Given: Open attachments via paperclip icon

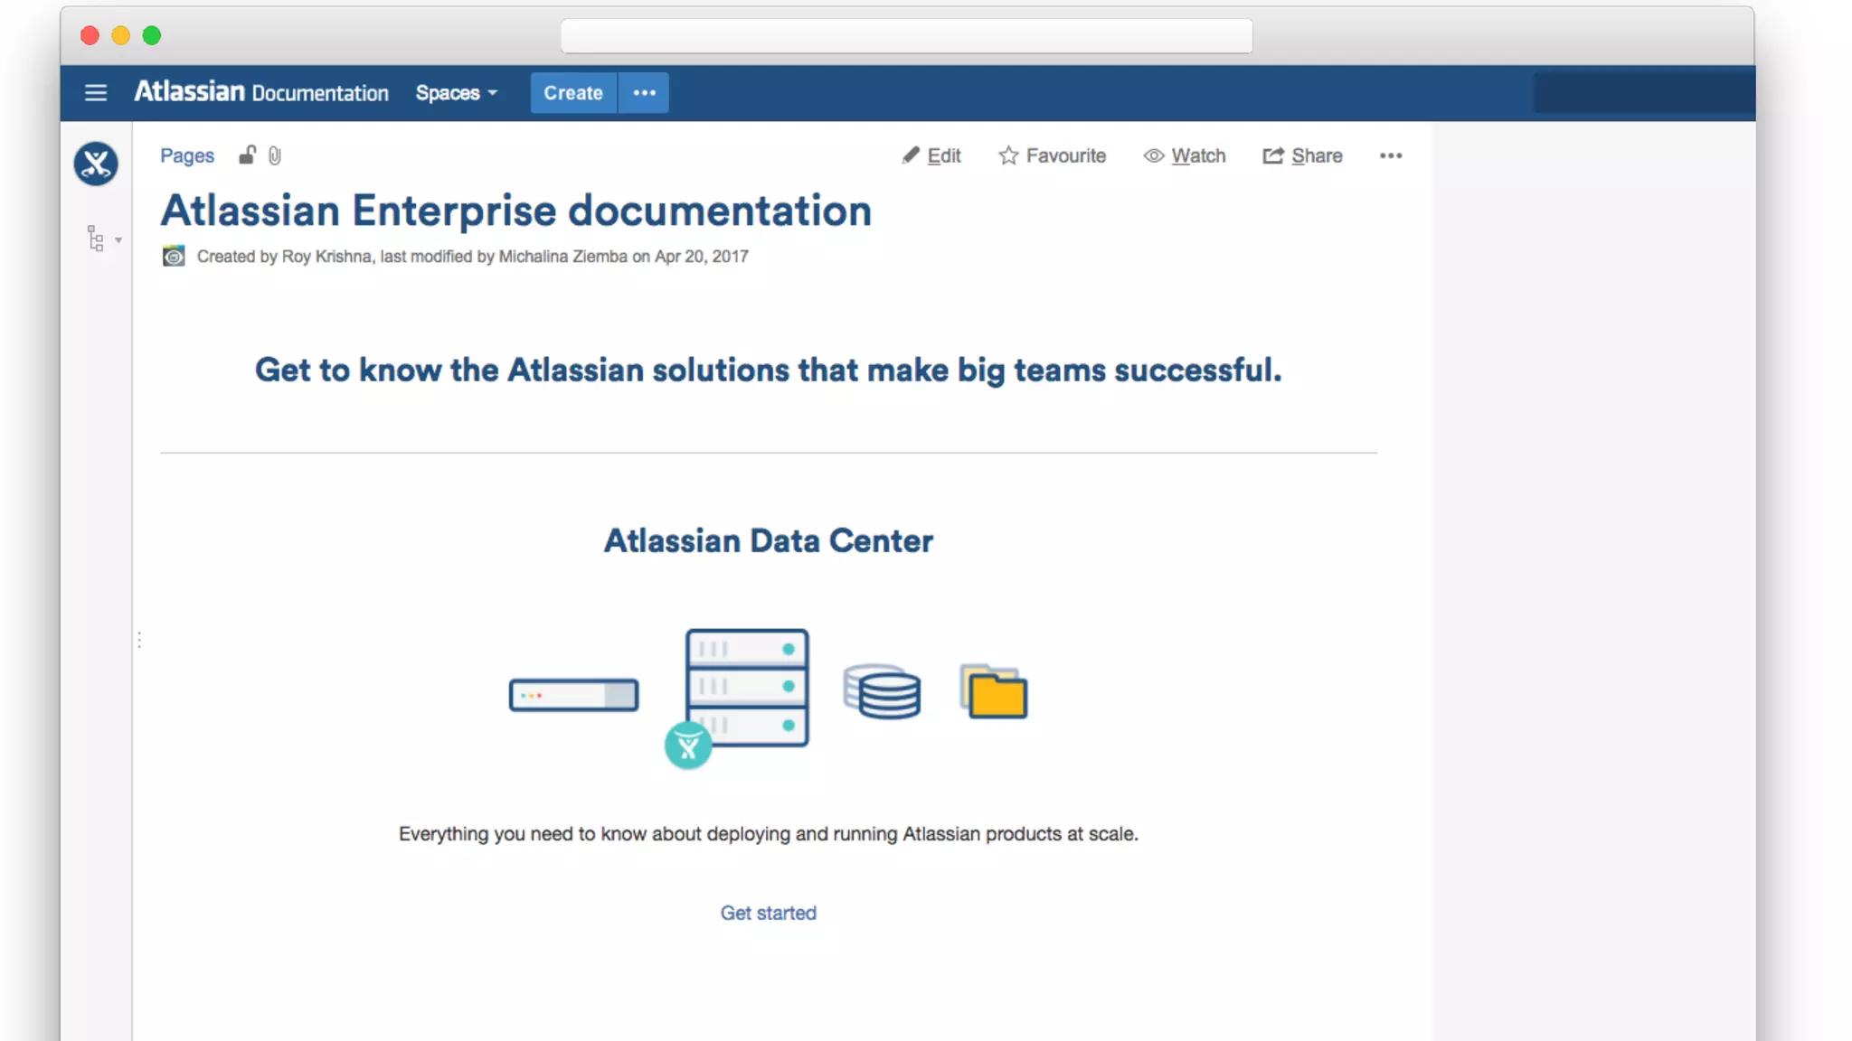Looking at the screenshot, I should [275, 156].
